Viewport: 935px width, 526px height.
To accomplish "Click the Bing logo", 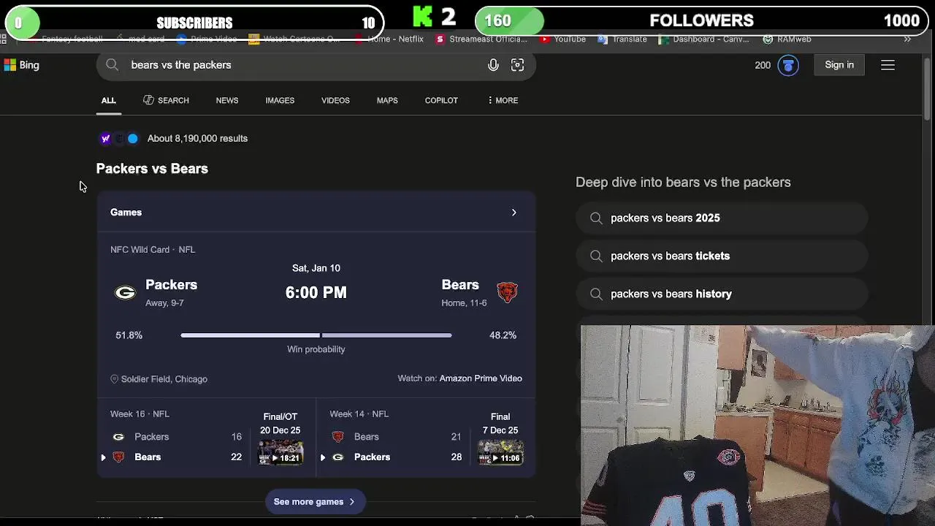I will click(x=21, y=65).
